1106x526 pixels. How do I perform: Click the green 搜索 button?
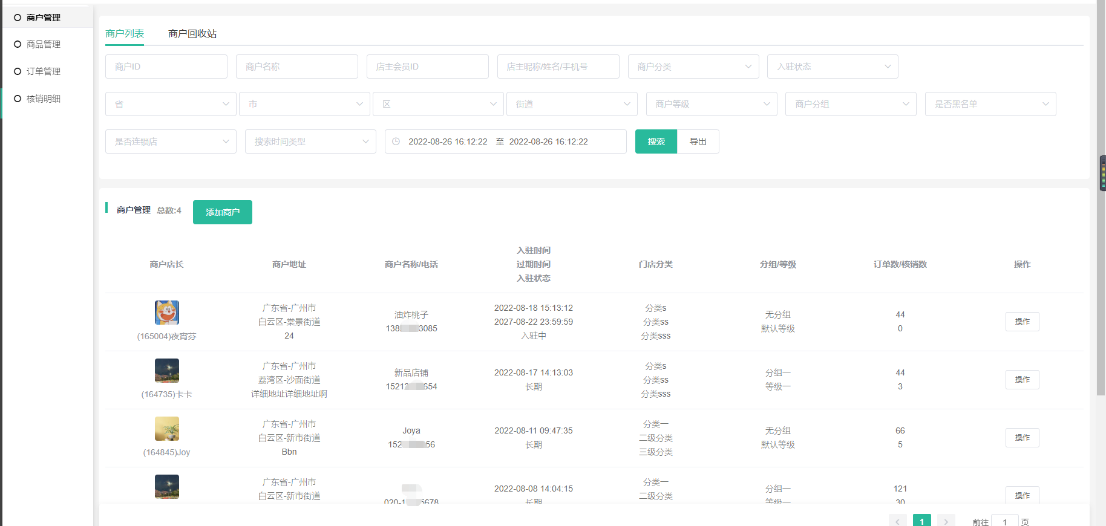click(x=656, y=141)
